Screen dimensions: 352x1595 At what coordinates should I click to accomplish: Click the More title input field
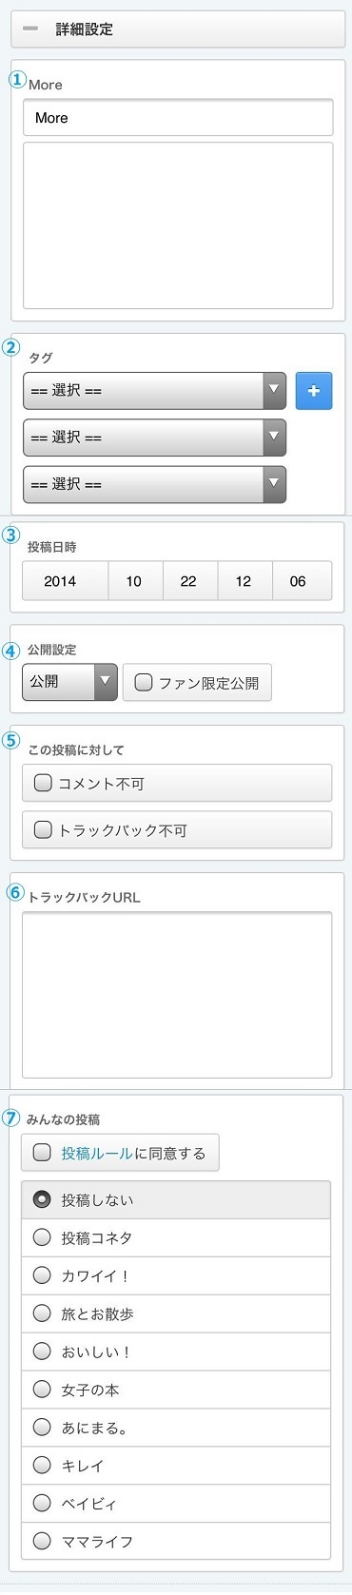(178, 118)
